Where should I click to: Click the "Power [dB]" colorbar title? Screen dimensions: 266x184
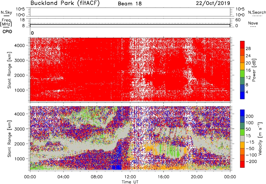254,70
